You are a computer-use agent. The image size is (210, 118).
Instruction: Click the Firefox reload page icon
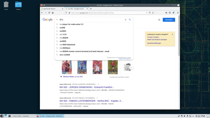click(49, 13)
